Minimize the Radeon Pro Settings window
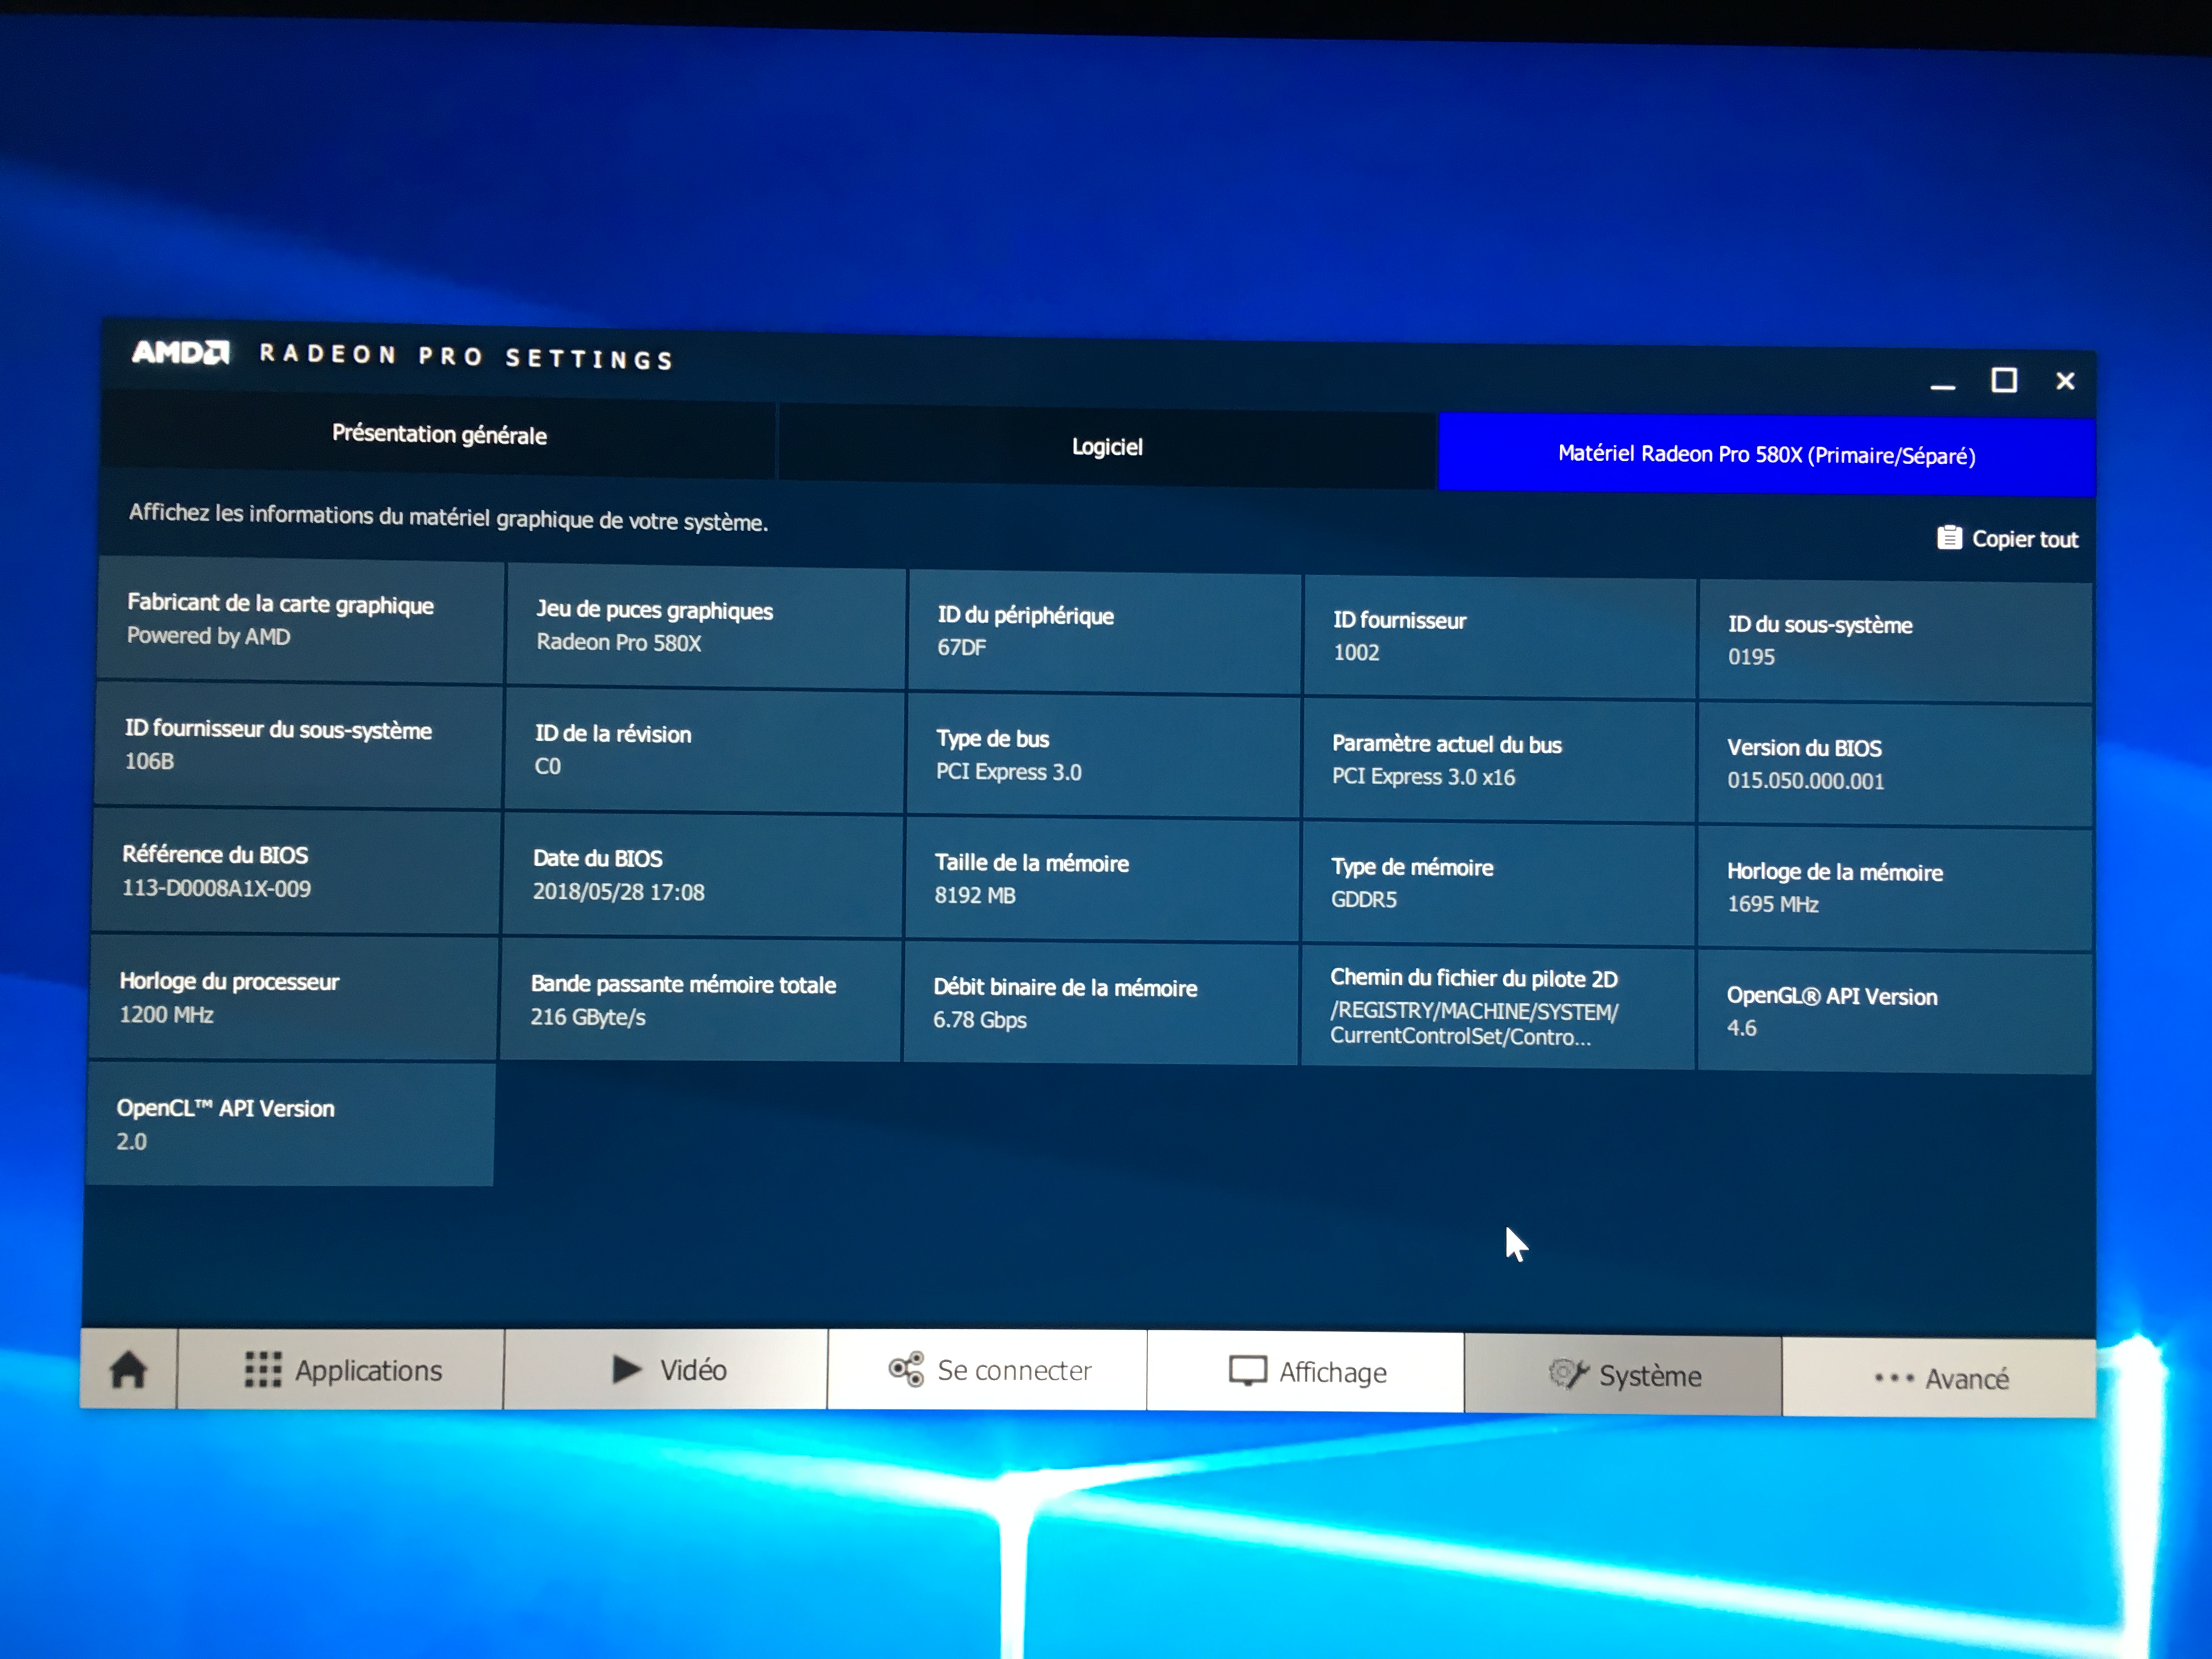Image resolution: width=2212 pixels, height=1659 pixels. (1942, 384)
